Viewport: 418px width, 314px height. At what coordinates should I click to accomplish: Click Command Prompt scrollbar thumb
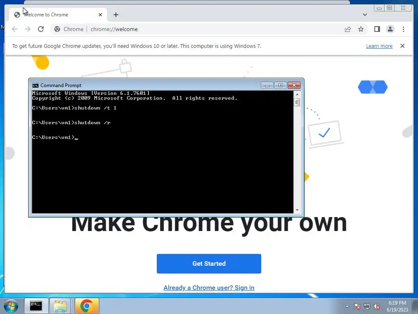(297, 102)
